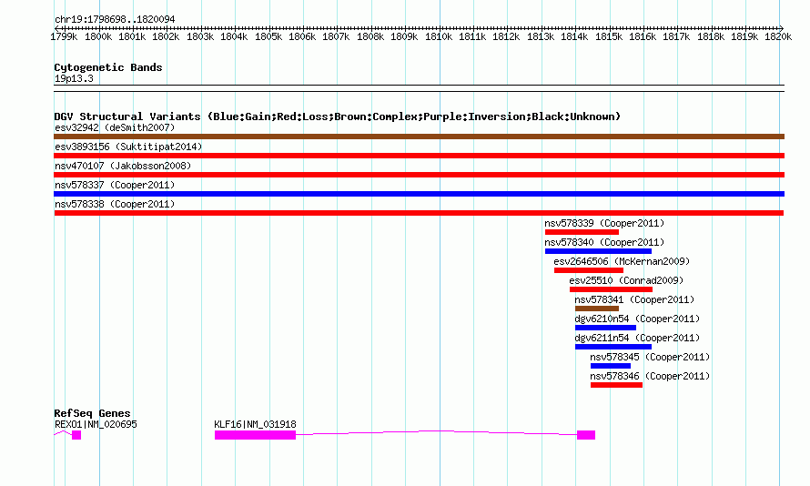Click the blue nsv578345 gain bar
This screenshot has width=810, height=486.
[x=611, y=366]
